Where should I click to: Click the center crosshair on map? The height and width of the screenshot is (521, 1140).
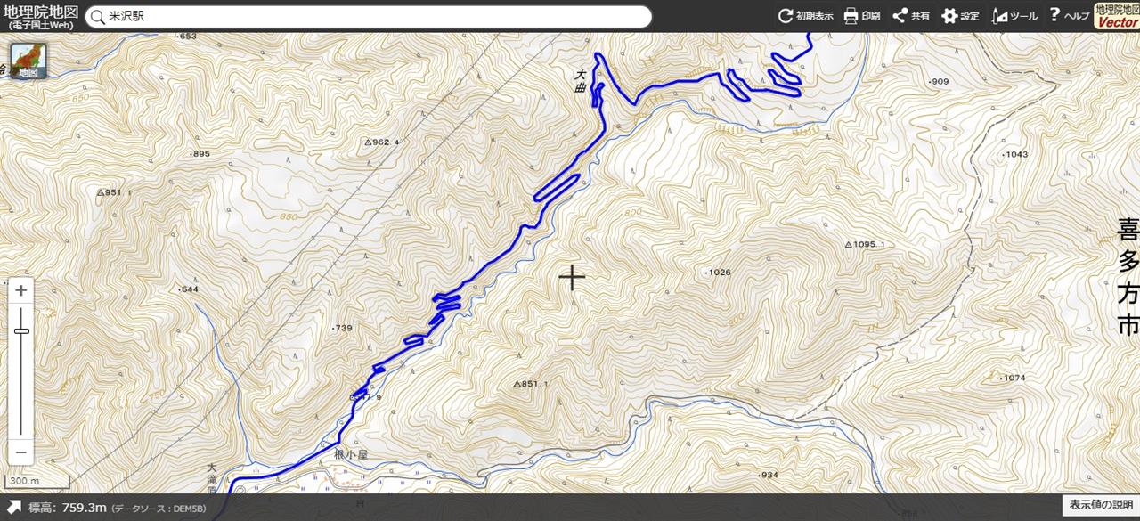[572, 278]
